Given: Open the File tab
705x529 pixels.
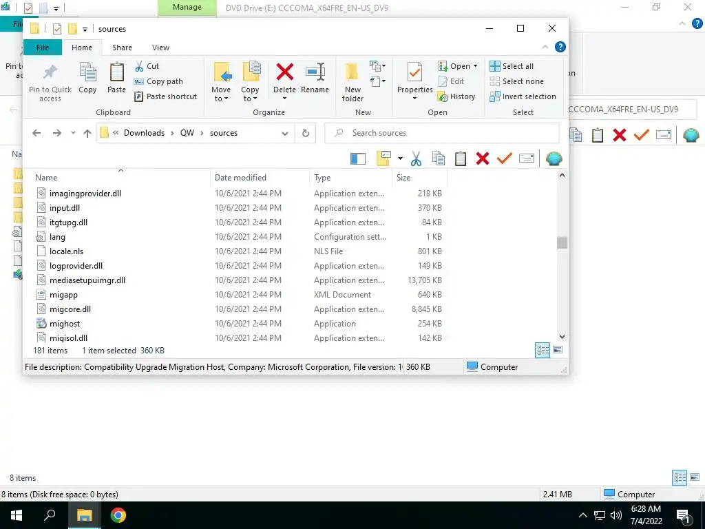Looking at the screenshot, I should point(42,48).
